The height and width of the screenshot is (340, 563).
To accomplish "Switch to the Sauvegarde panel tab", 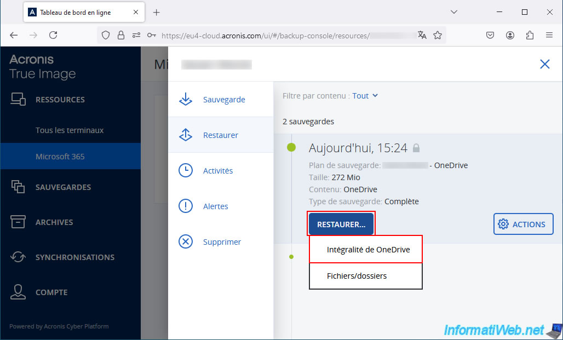I will point(221,100).
